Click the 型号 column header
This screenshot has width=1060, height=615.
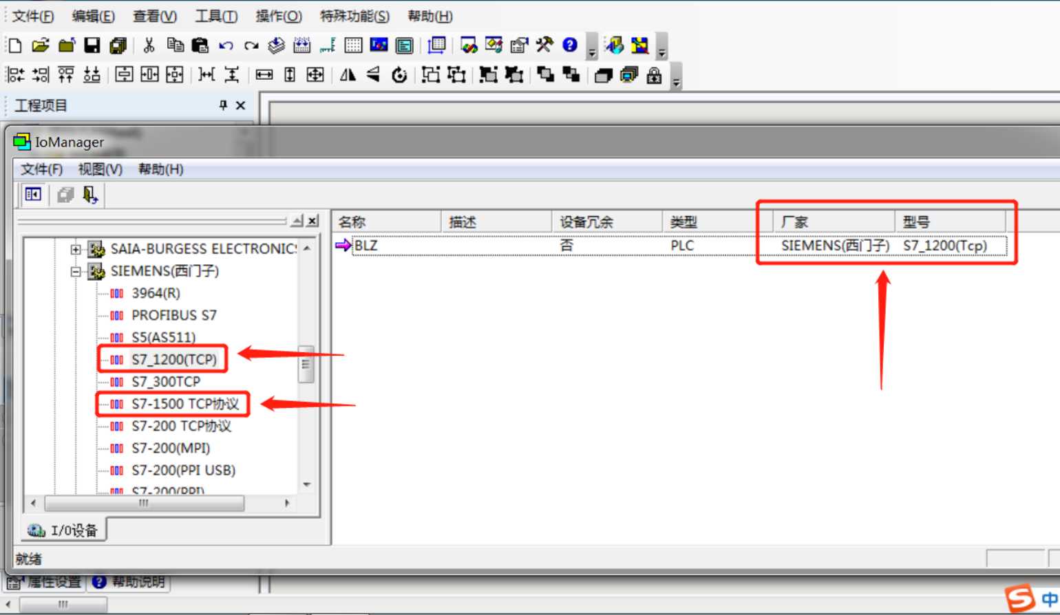click(951, 222)
